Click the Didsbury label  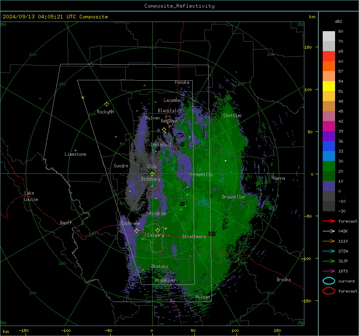(150, 179)
